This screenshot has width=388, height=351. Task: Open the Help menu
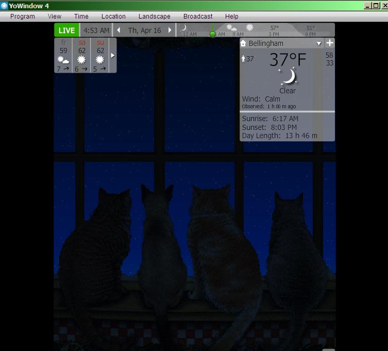point(231,16)
